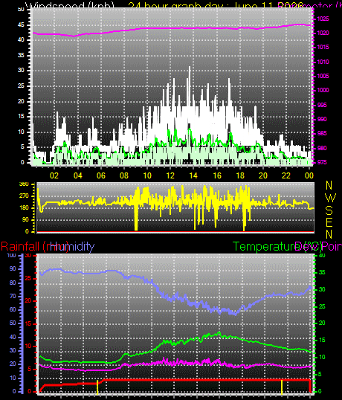This screenshot has height=400, width=342.
Task: Click the 360 wind direction axis label
Action: (x=24, y=184)
